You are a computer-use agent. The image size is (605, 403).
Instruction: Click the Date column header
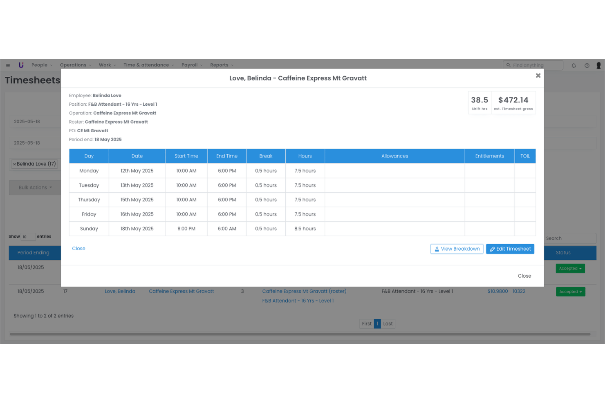(x=137, y=156)
